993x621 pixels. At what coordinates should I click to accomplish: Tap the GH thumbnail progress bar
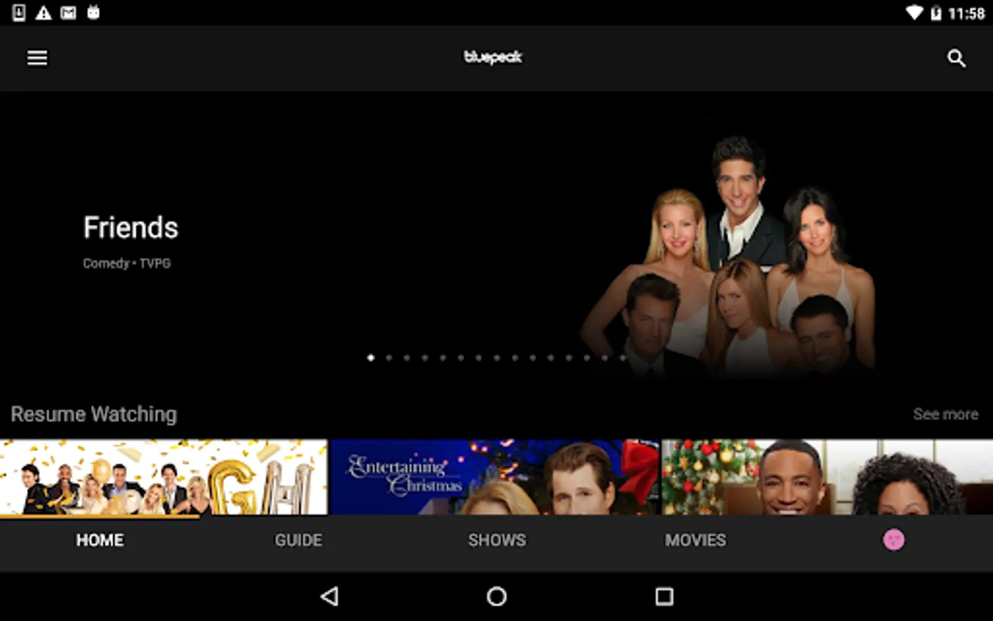click(x=101, y=515)
